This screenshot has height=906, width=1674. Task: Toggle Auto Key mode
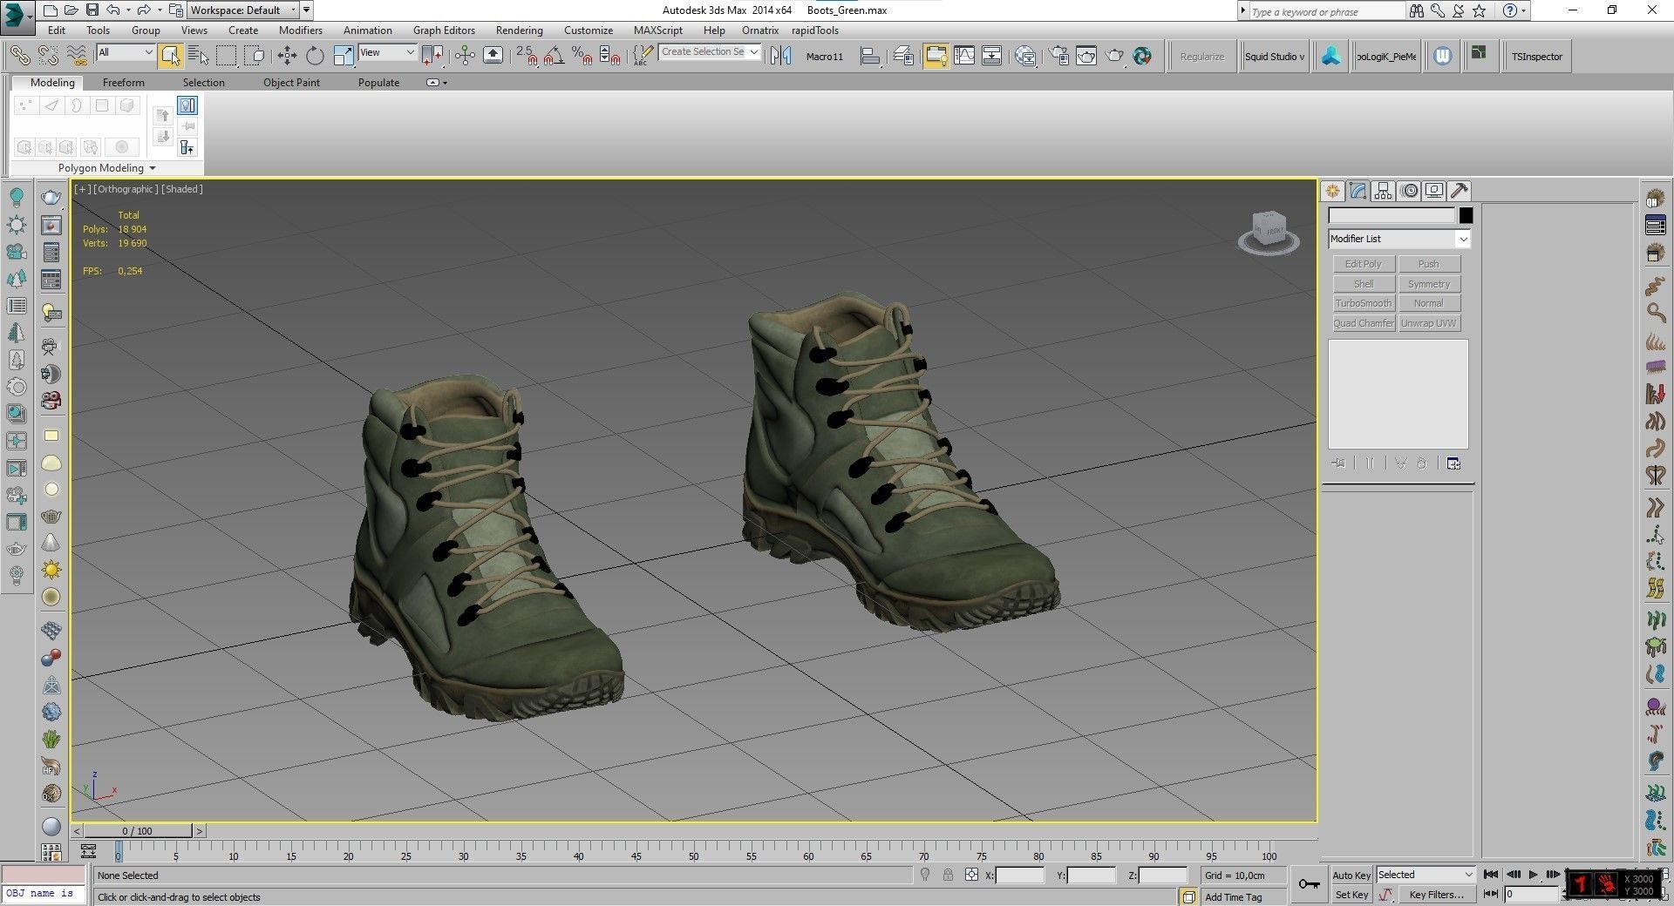[1351, 876]
